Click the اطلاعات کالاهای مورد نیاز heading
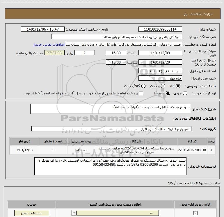 click(x=194, y=119)
